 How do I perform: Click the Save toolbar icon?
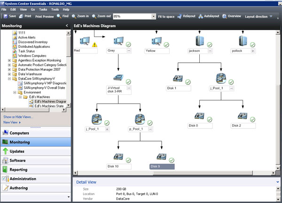tap(5, 16)
